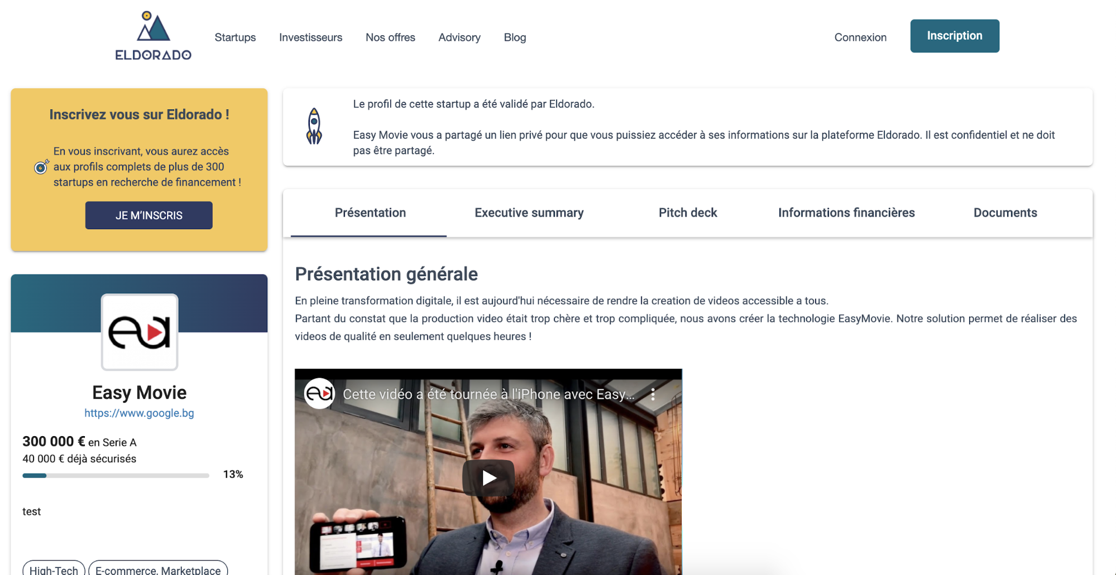Click the Easy Movie company name
1116x575 pixels.
pyautogui.click(x=139, y=393)
